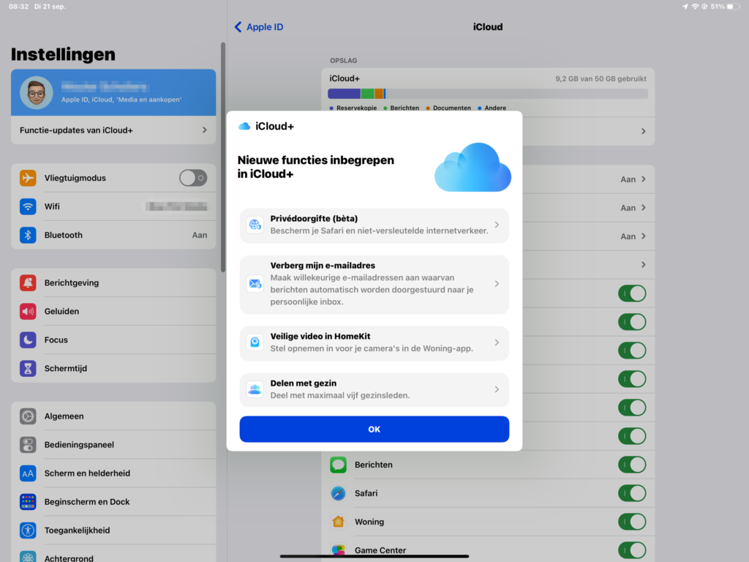The width and height of the screenshot is (749, 562).
Task: Select Berichtgeving in settings sidebar
Action: (x=113, y=282)
